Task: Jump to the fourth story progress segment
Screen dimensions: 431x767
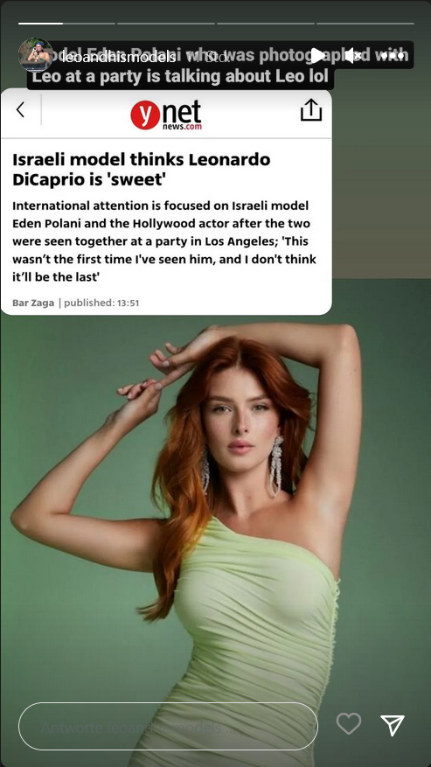Action: pyautogui.click(x=365, y=24)
